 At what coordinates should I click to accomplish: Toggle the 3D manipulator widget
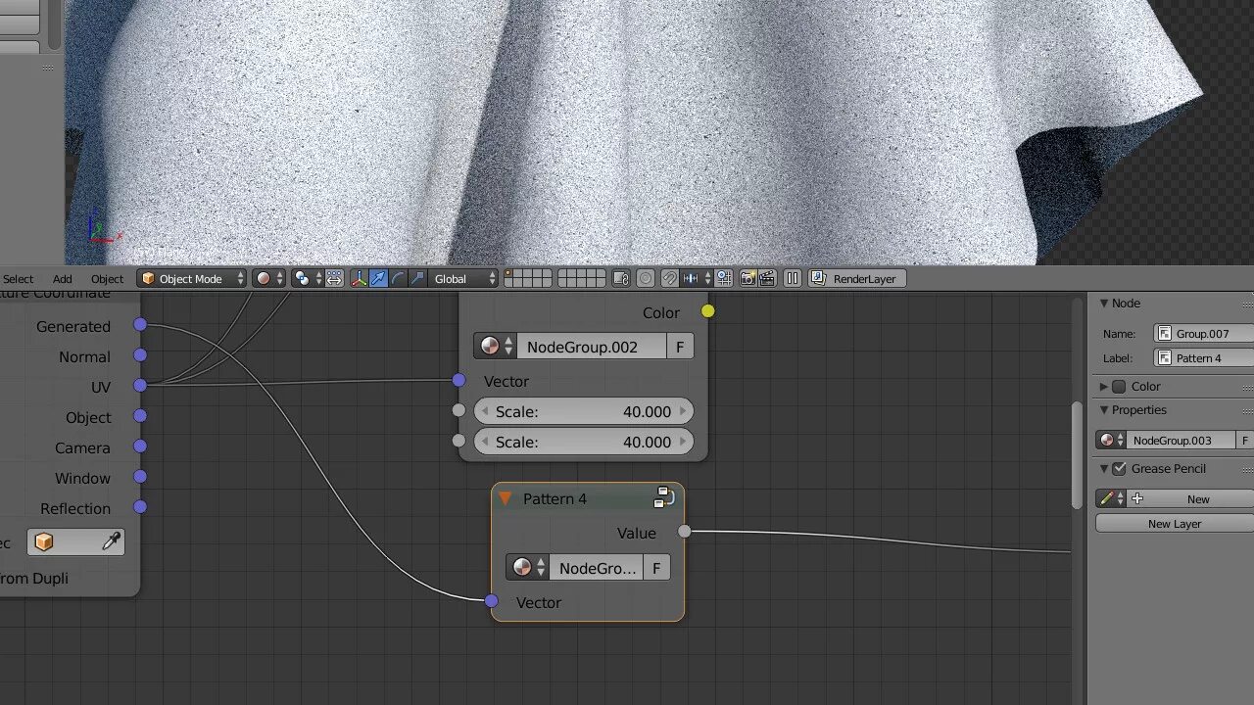[359, 279]
